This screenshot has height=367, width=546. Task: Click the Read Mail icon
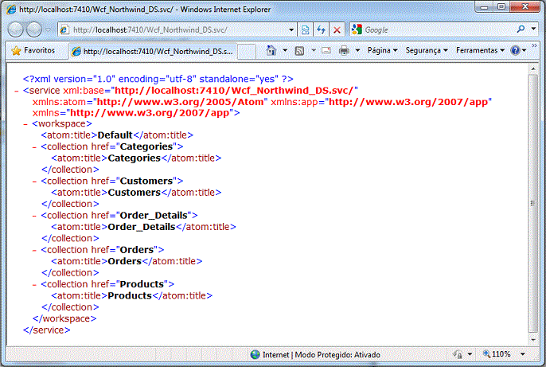[326, 50]
